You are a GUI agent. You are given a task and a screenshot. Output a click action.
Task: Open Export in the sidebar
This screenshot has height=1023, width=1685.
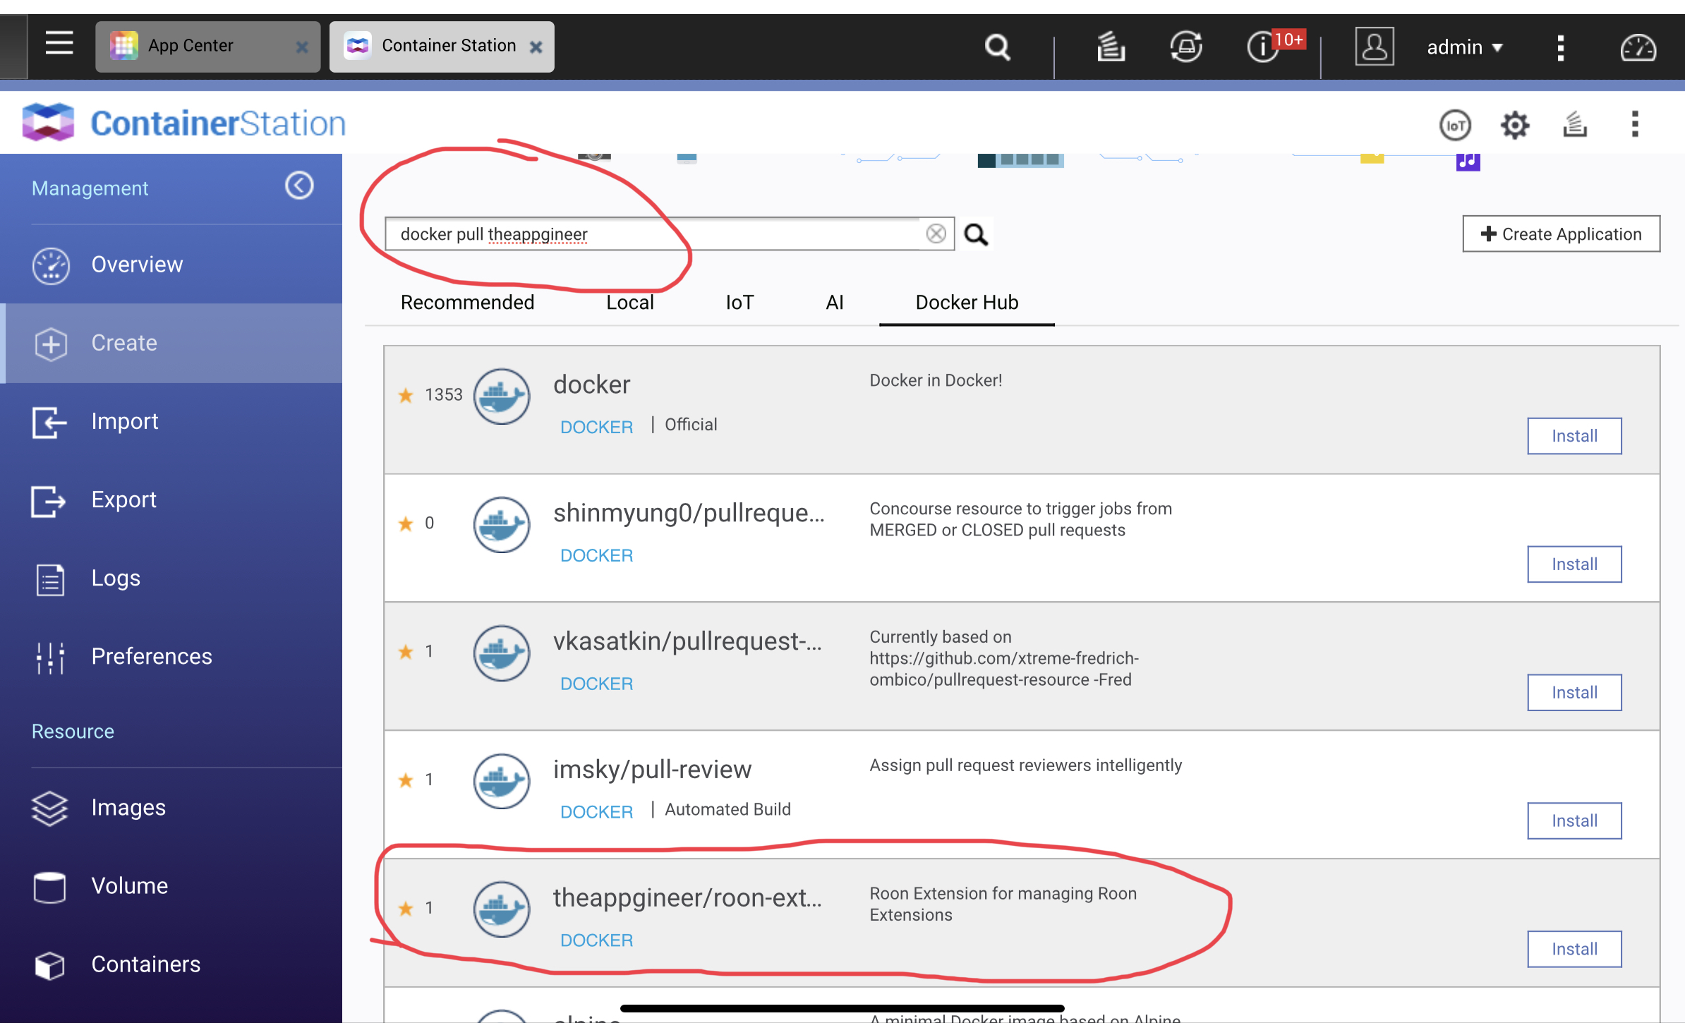pos(171,500)
